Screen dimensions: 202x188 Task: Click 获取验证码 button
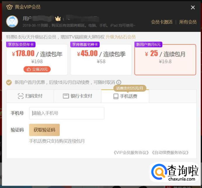pos(44,130)
